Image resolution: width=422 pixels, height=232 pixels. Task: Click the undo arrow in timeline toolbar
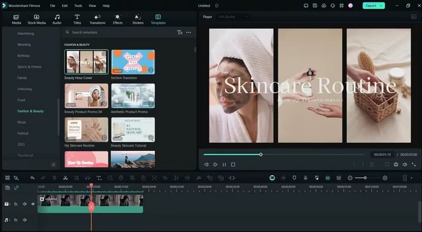click(x=32, y=178)
